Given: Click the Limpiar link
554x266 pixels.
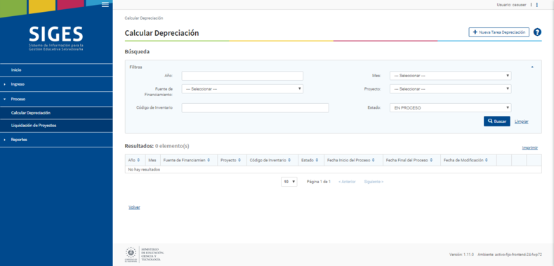Looking at the screenshot, I should (522, 121).
